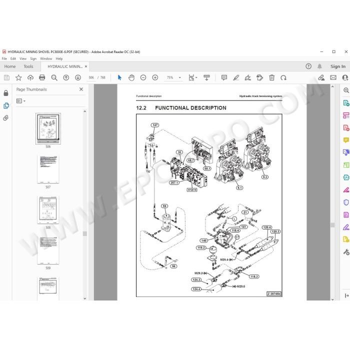Click the document scrollbar thumb

[332, 225]
